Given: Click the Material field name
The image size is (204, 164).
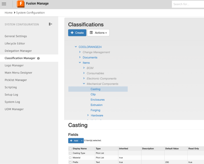Looking at the screenshot, I should [76, 158].
